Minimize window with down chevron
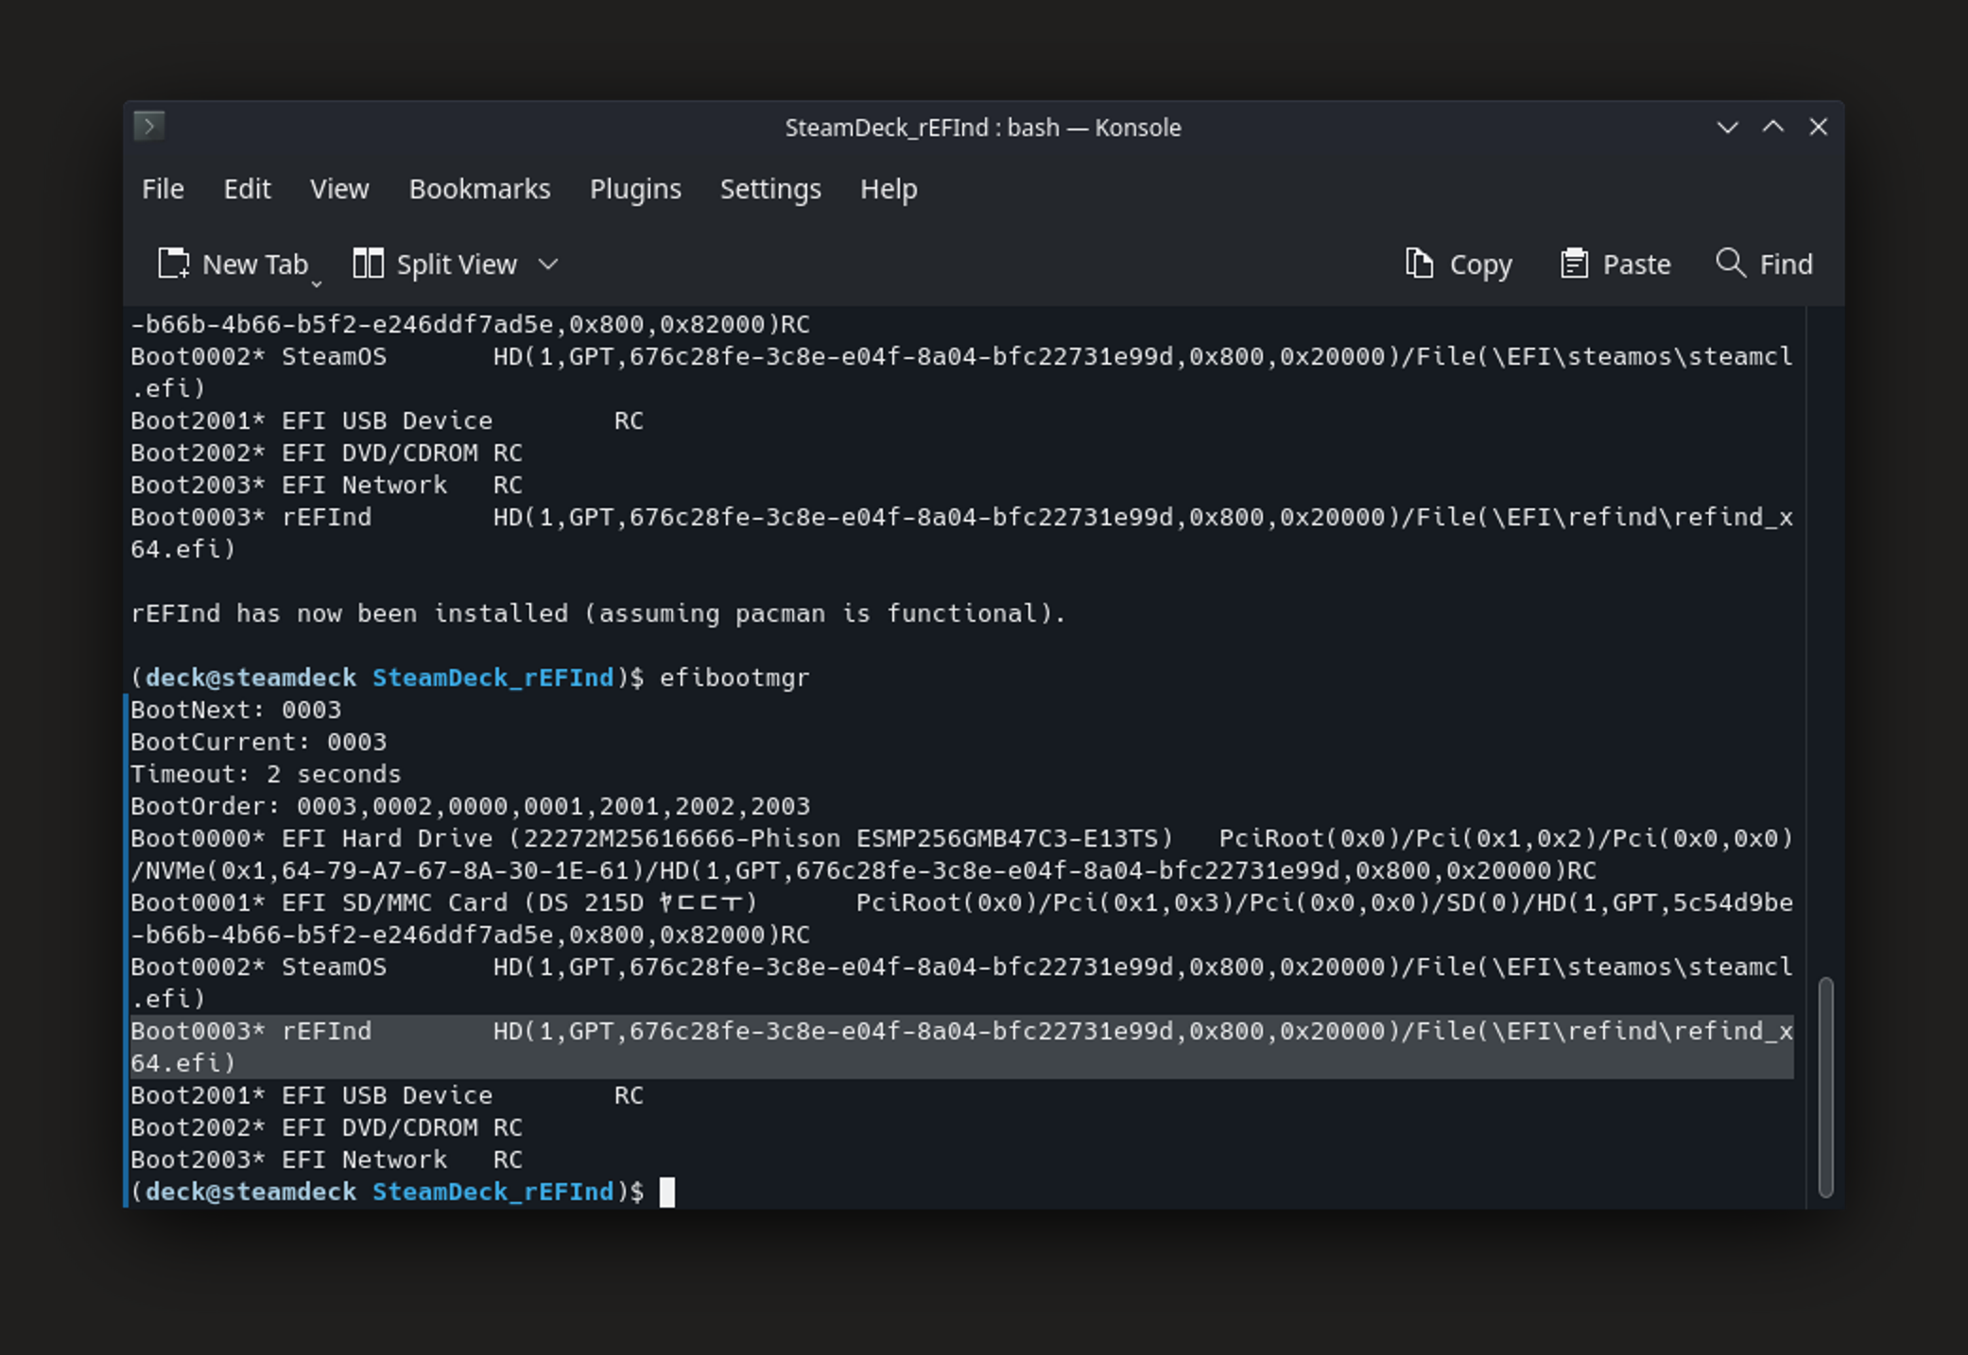1968x1355 pixels. click(1727, 128)
